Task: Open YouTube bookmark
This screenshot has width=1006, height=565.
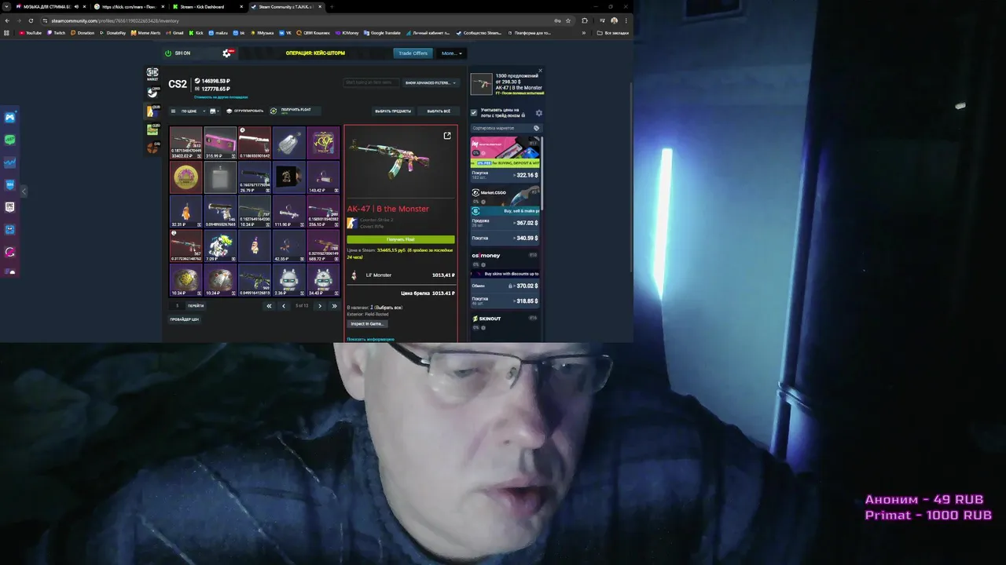Action: click(x=30, y=33)
